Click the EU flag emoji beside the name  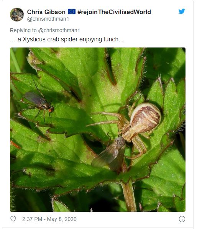tap(72, 11)
